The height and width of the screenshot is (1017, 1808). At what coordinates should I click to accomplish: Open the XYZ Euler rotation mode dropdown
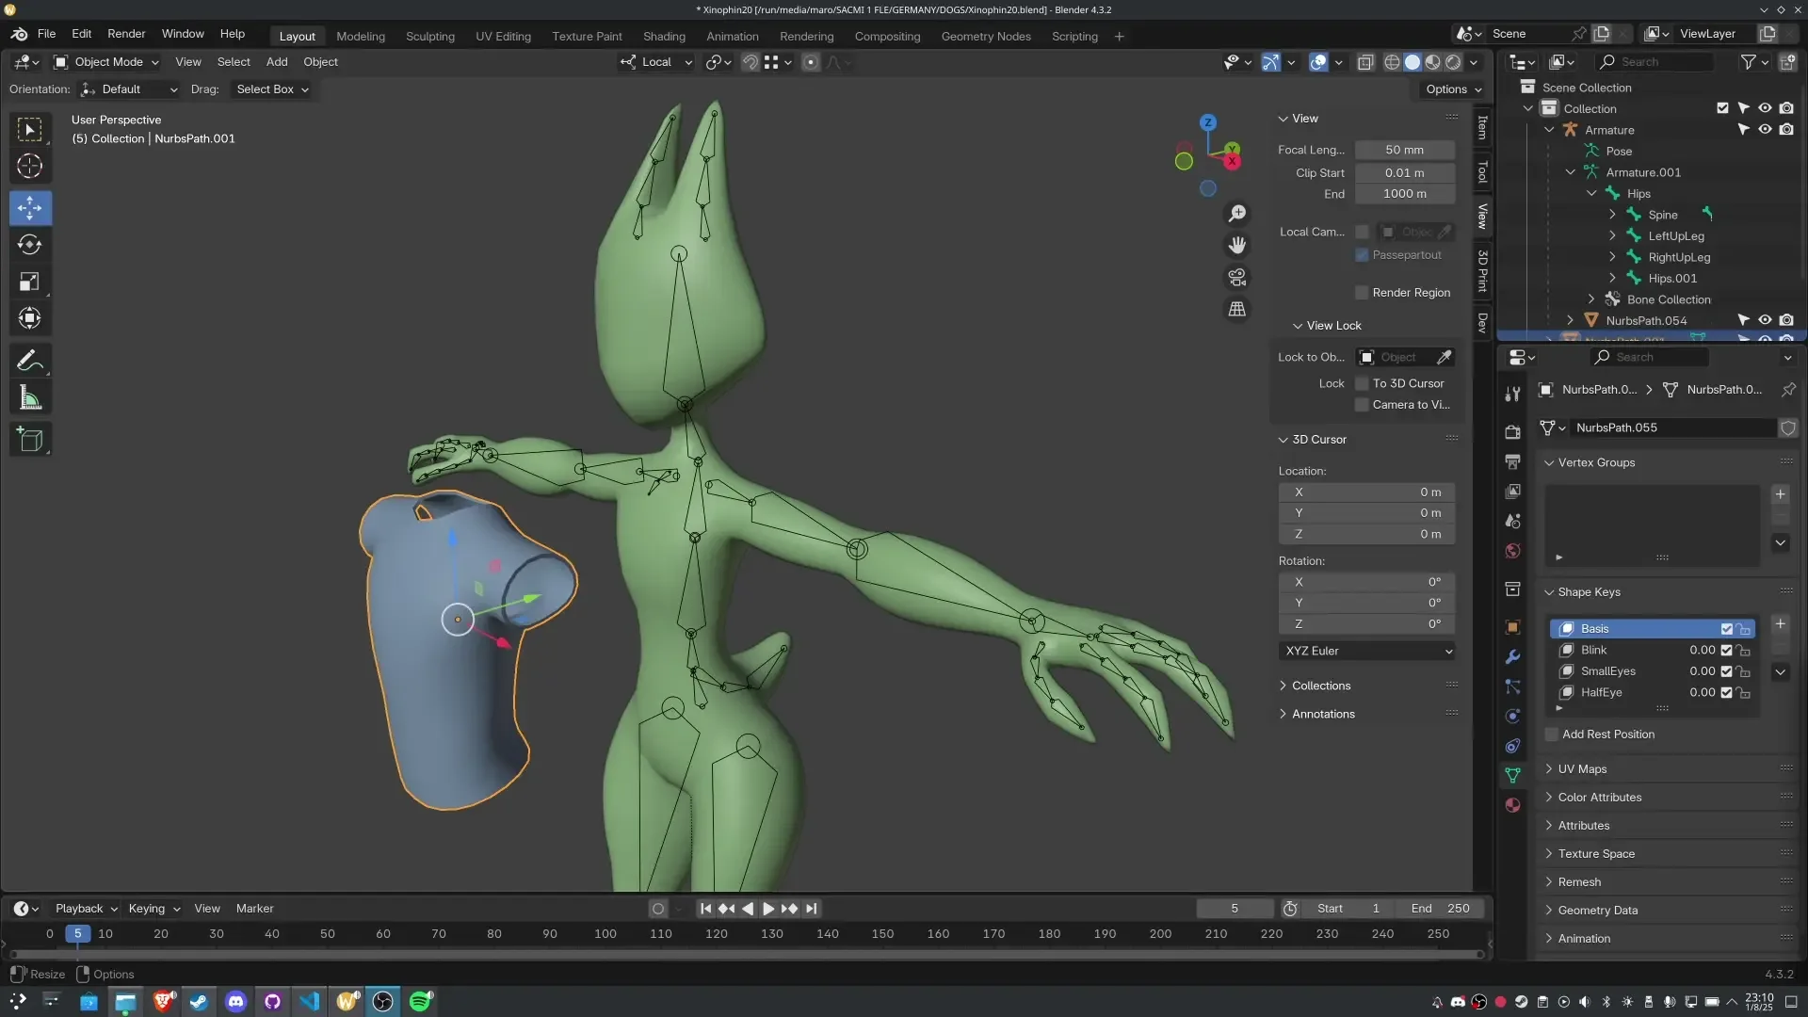pyautogui.click(x=1366, y=651)
